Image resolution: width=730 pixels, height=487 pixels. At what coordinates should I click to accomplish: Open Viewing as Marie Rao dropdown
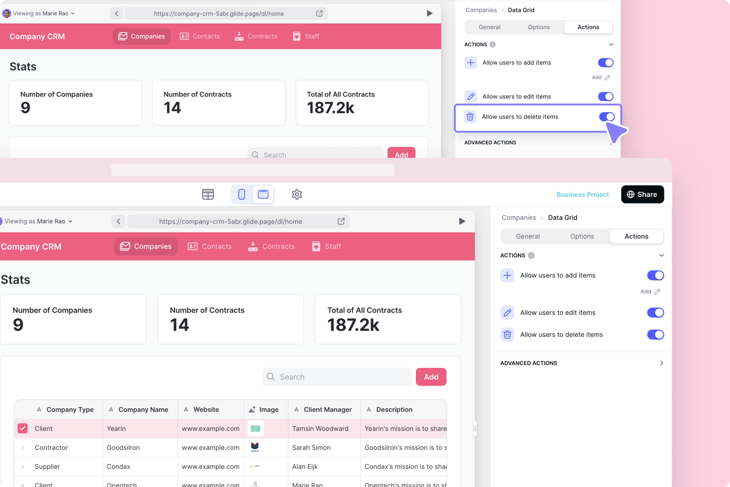click(38, 221)
